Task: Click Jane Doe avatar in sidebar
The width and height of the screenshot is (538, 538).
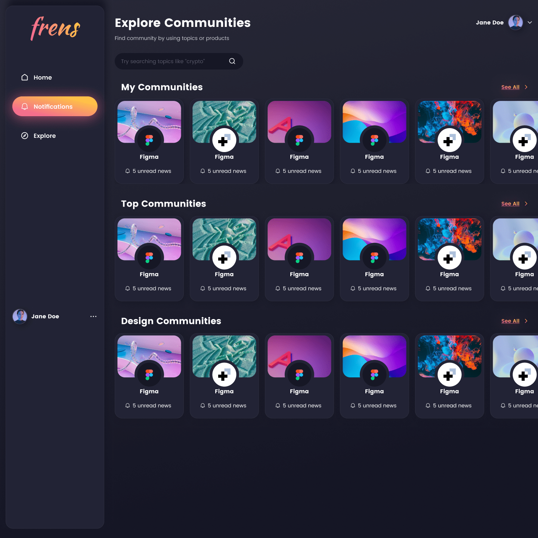Action: click(x=20, y=316)
